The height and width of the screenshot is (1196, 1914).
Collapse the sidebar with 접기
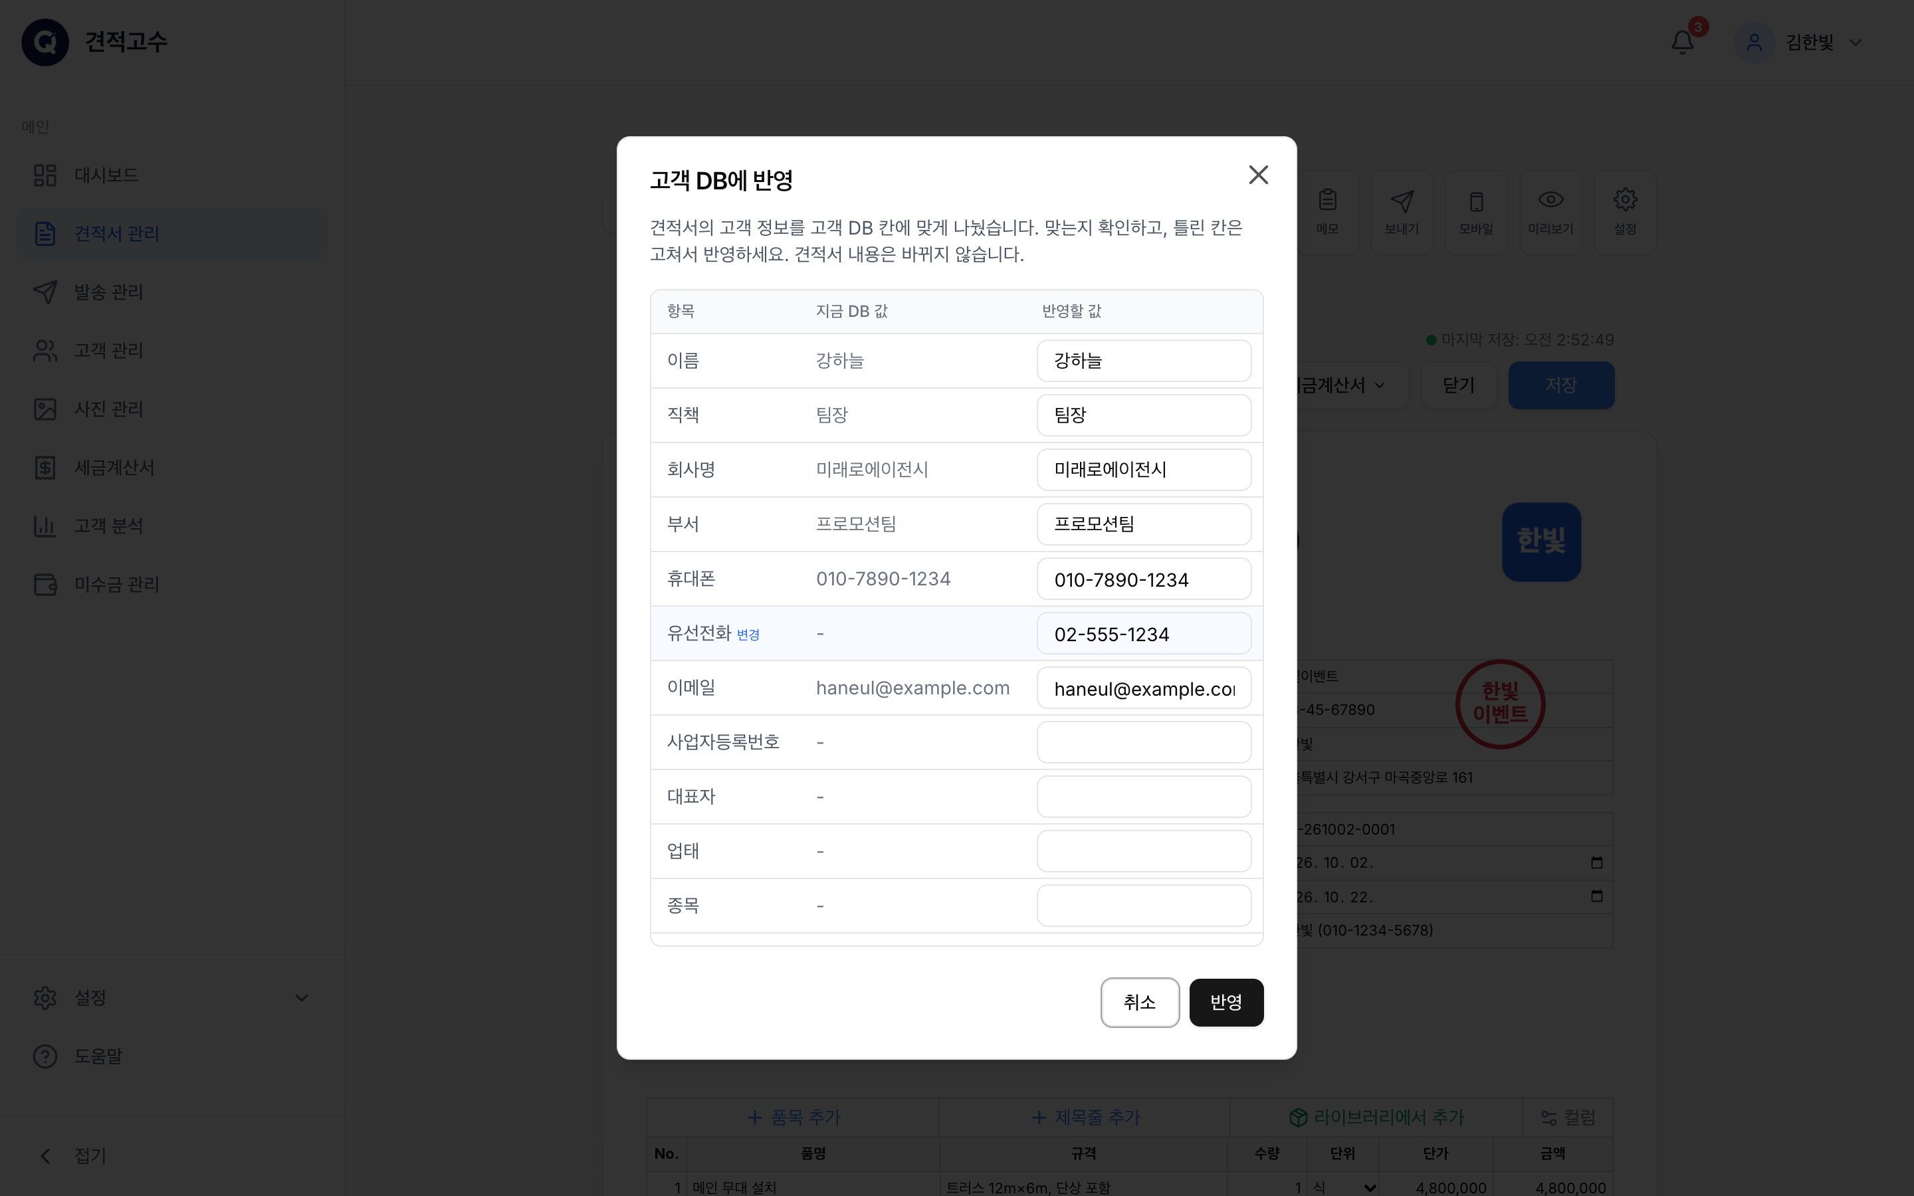tap(171, 1155)
